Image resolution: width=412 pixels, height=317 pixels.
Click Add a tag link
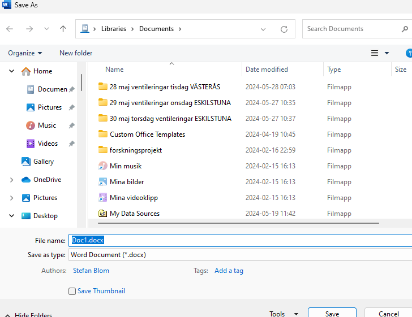click(229, 271)
